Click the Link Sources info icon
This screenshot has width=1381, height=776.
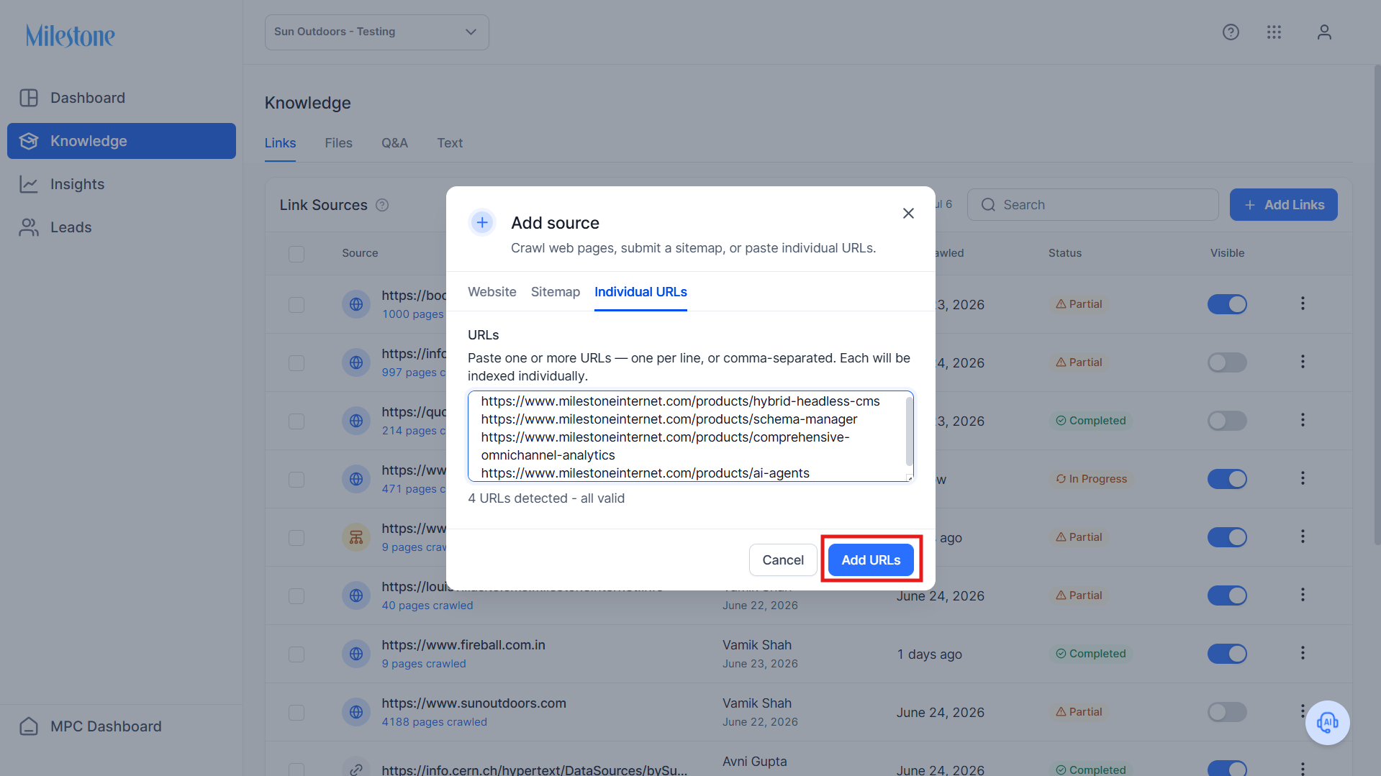pyautogui.click(x=382, y=205)
